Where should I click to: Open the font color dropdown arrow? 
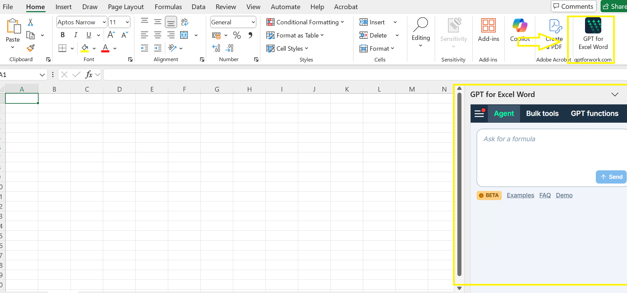click(115, 49)
